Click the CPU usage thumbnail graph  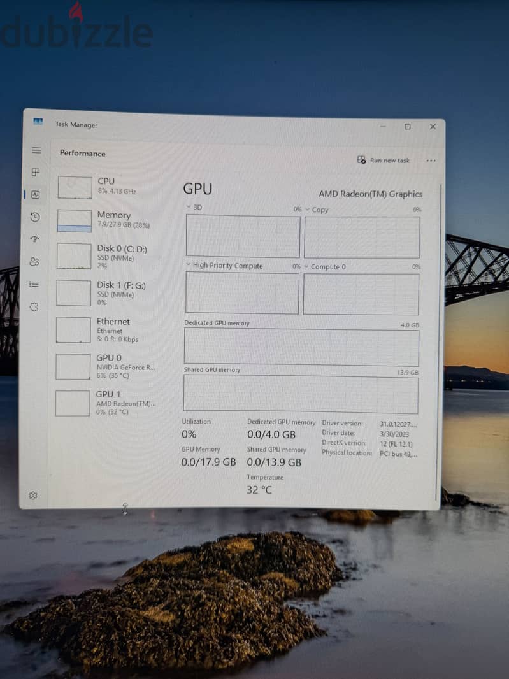[75, 187]
